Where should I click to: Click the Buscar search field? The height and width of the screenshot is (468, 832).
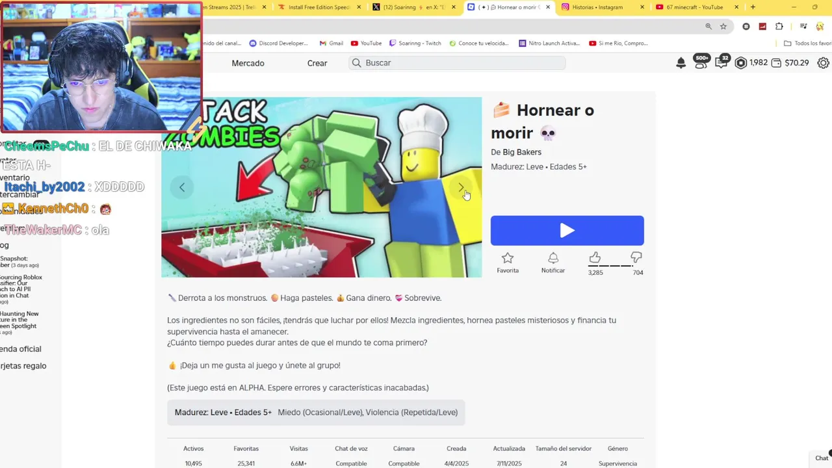click(457, 63)
